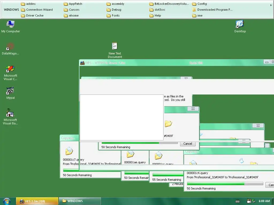Click progress bar above 55 Seconds Remaining
The width and height of the screenshot is (274, 205).
(x=168, y=175)
